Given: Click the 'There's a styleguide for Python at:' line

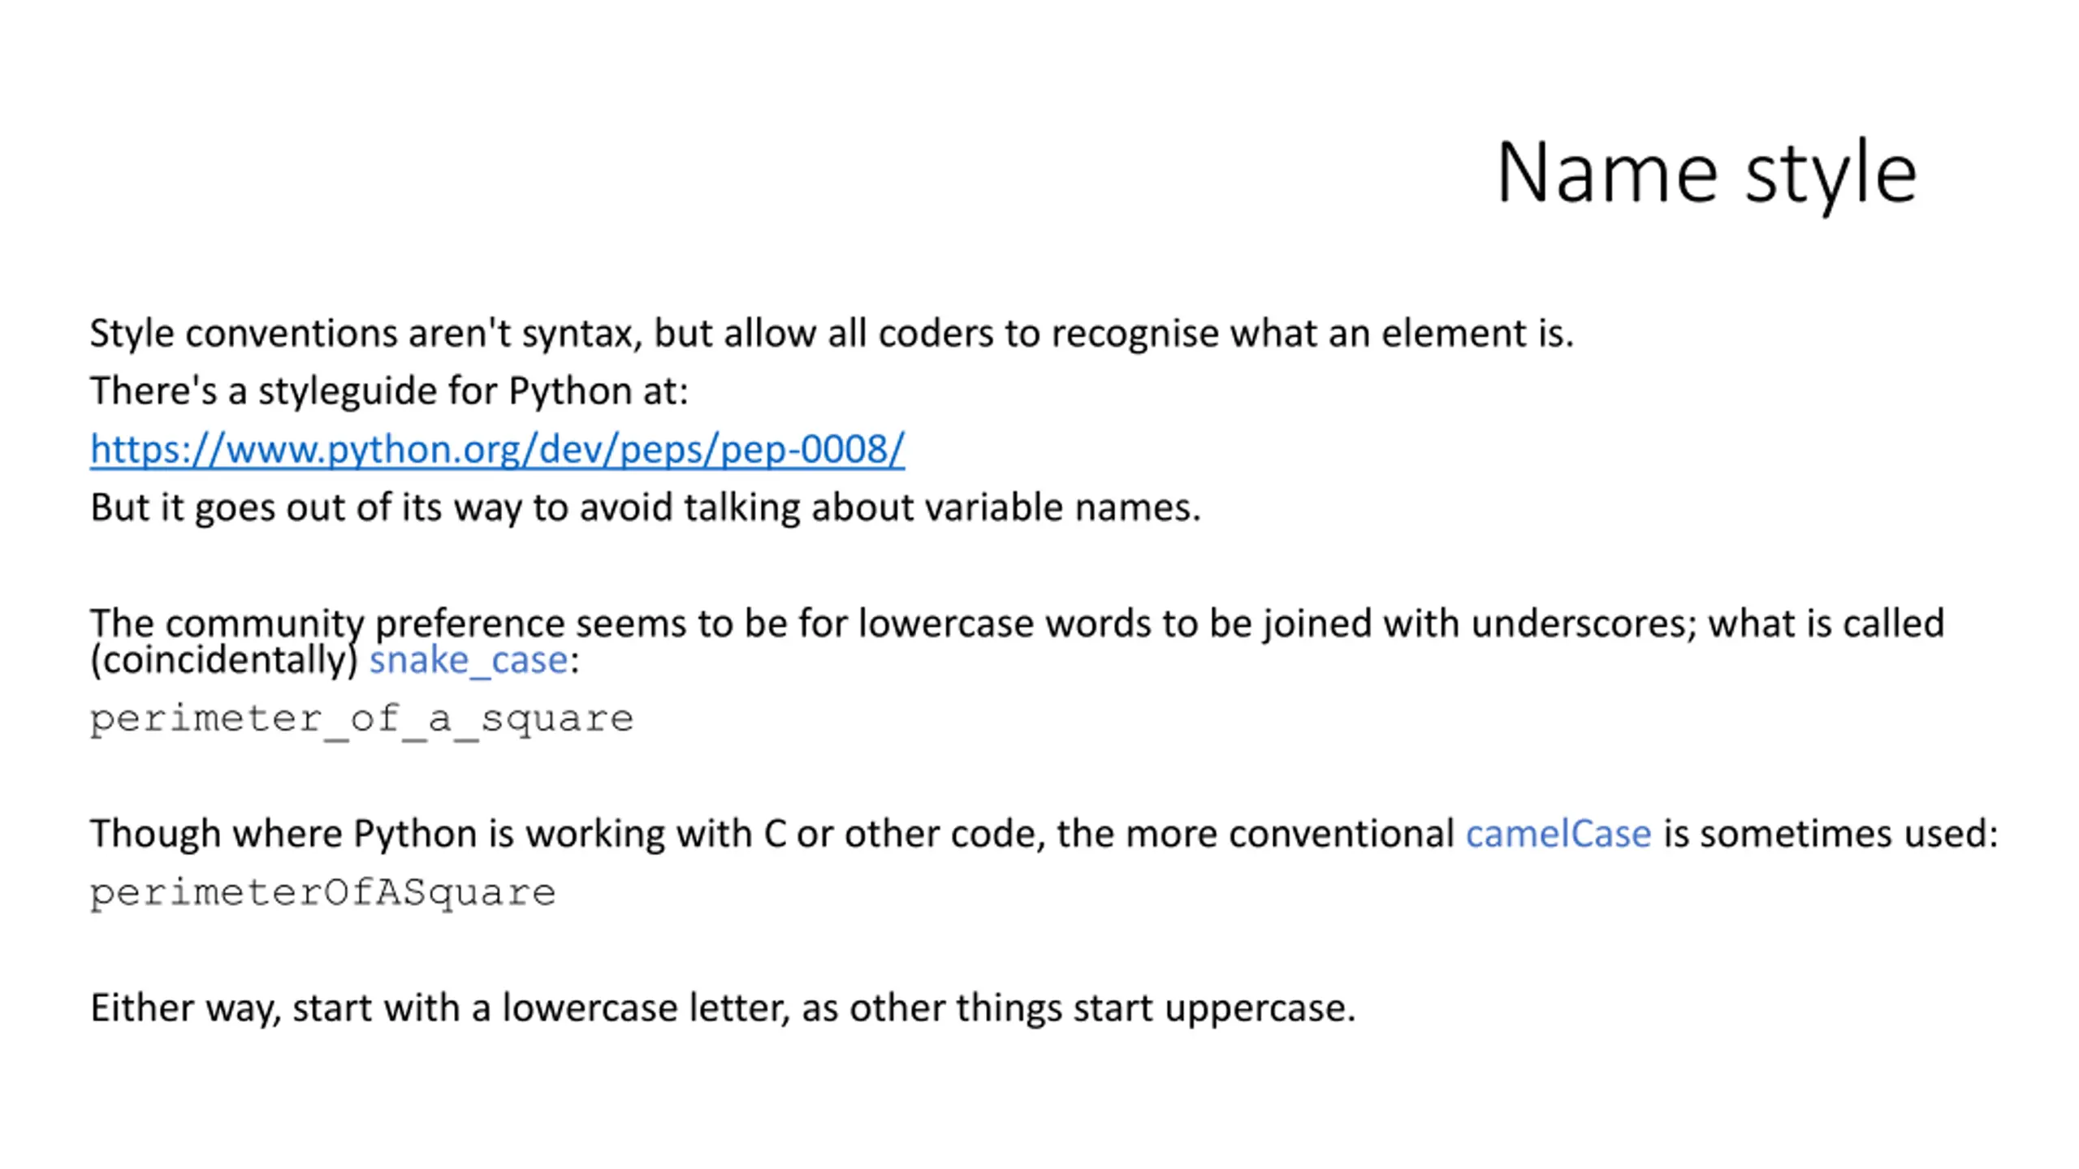Looking at the screenshot, I should (389, 391).
